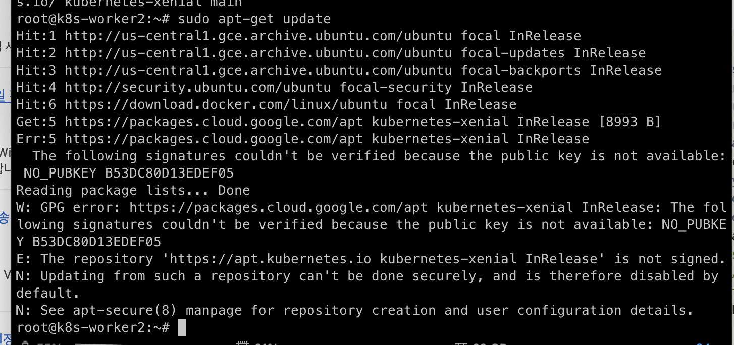Click the terminal cursor block at the prompt
Viewport: 734px width, 345px height.
[x=182, y=327]
